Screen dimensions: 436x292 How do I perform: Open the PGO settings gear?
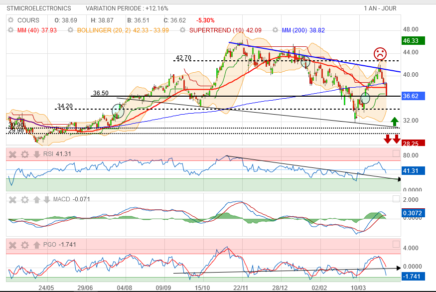click(25, 245)
